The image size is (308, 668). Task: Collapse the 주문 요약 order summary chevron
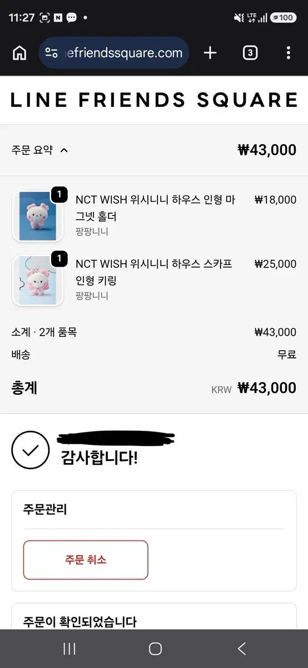pos(64,150)
